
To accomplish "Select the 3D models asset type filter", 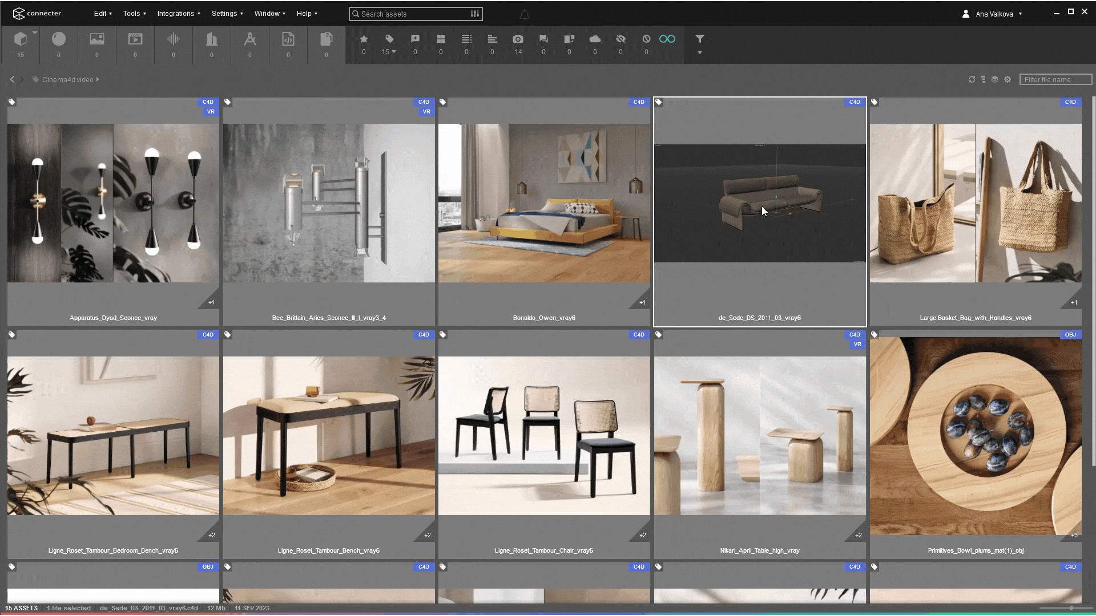I will click(21, 39).
